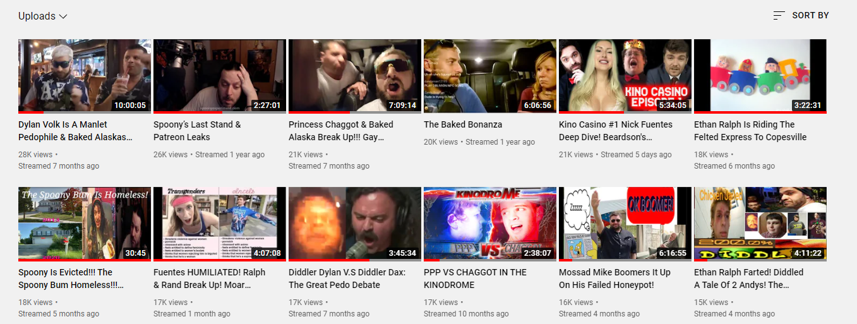Open The Baked Bonanza title link
857x324 pixels.
tap(463, 124)
